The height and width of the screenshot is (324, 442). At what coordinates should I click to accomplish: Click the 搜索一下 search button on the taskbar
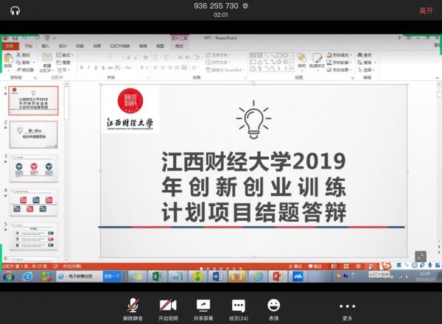click(x=112, y=276)
